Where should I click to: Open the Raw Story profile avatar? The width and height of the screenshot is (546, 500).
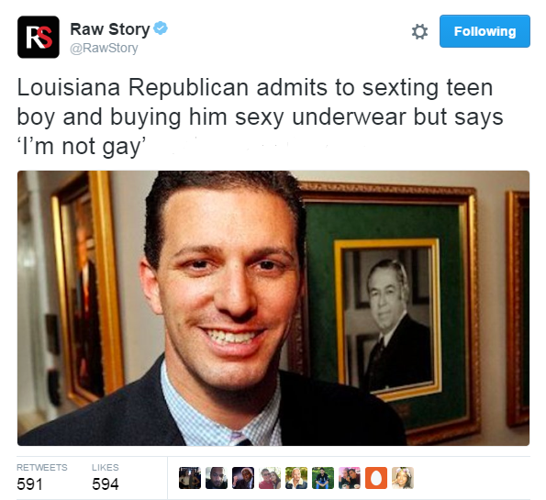[39, 37]
